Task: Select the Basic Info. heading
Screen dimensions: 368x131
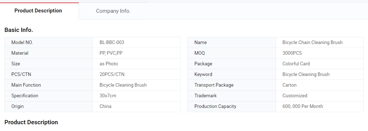Action: (x=19, y=30)
